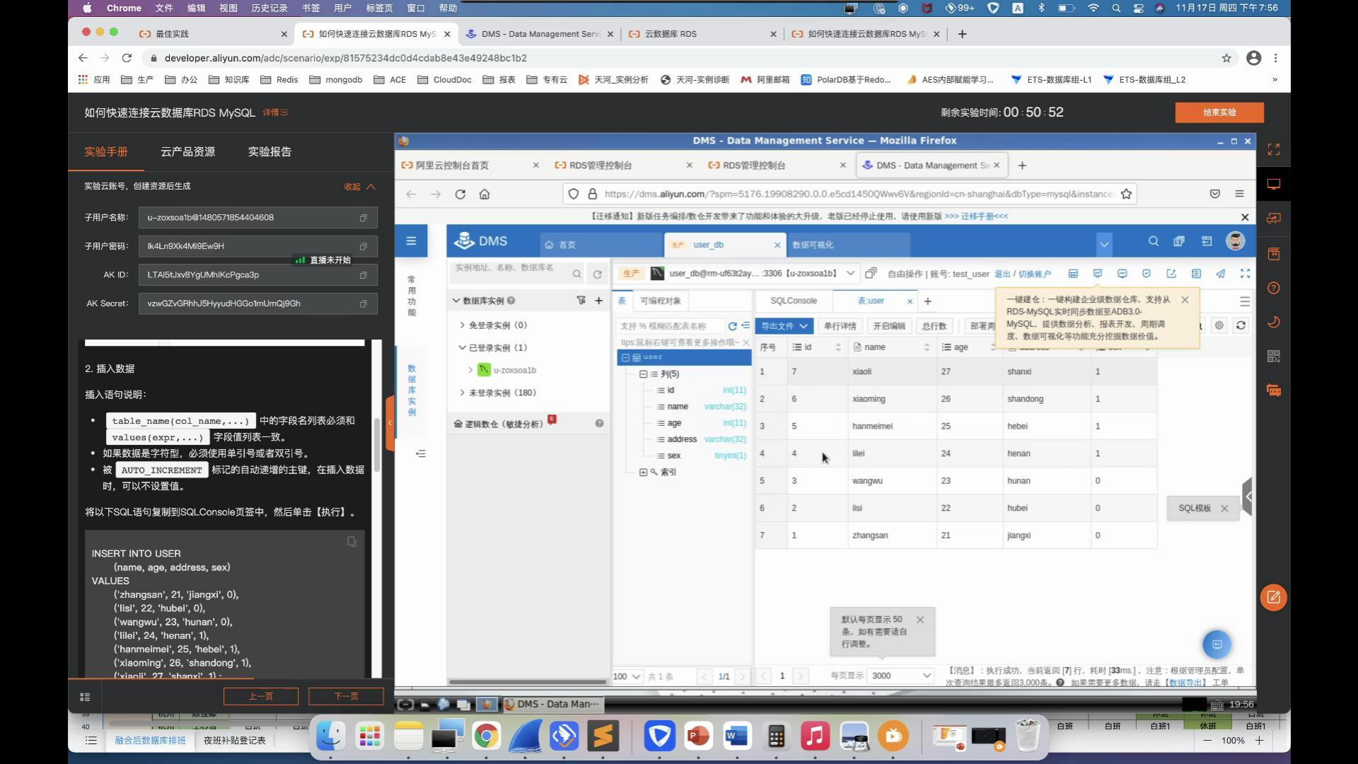
Task: Add a database instance with the plus icon
Action: click(599, 301)
